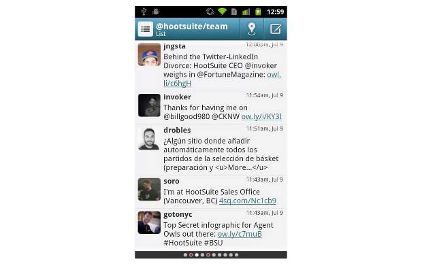This screenshot has width=422, height=272.
Task: View drobles' profile photo
Action: click(149, 139)
